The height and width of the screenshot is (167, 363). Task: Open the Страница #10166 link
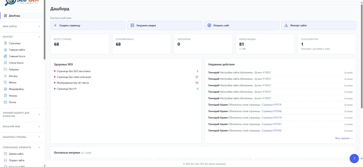tap(271, 111)
